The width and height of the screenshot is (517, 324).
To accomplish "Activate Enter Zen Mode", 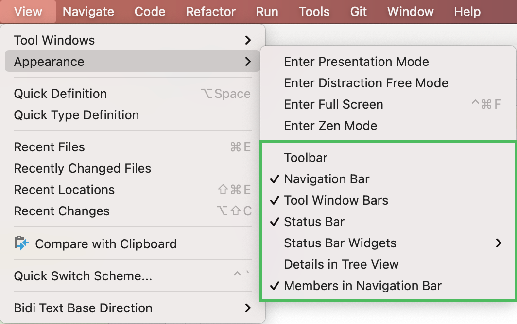I will point(330,126).
